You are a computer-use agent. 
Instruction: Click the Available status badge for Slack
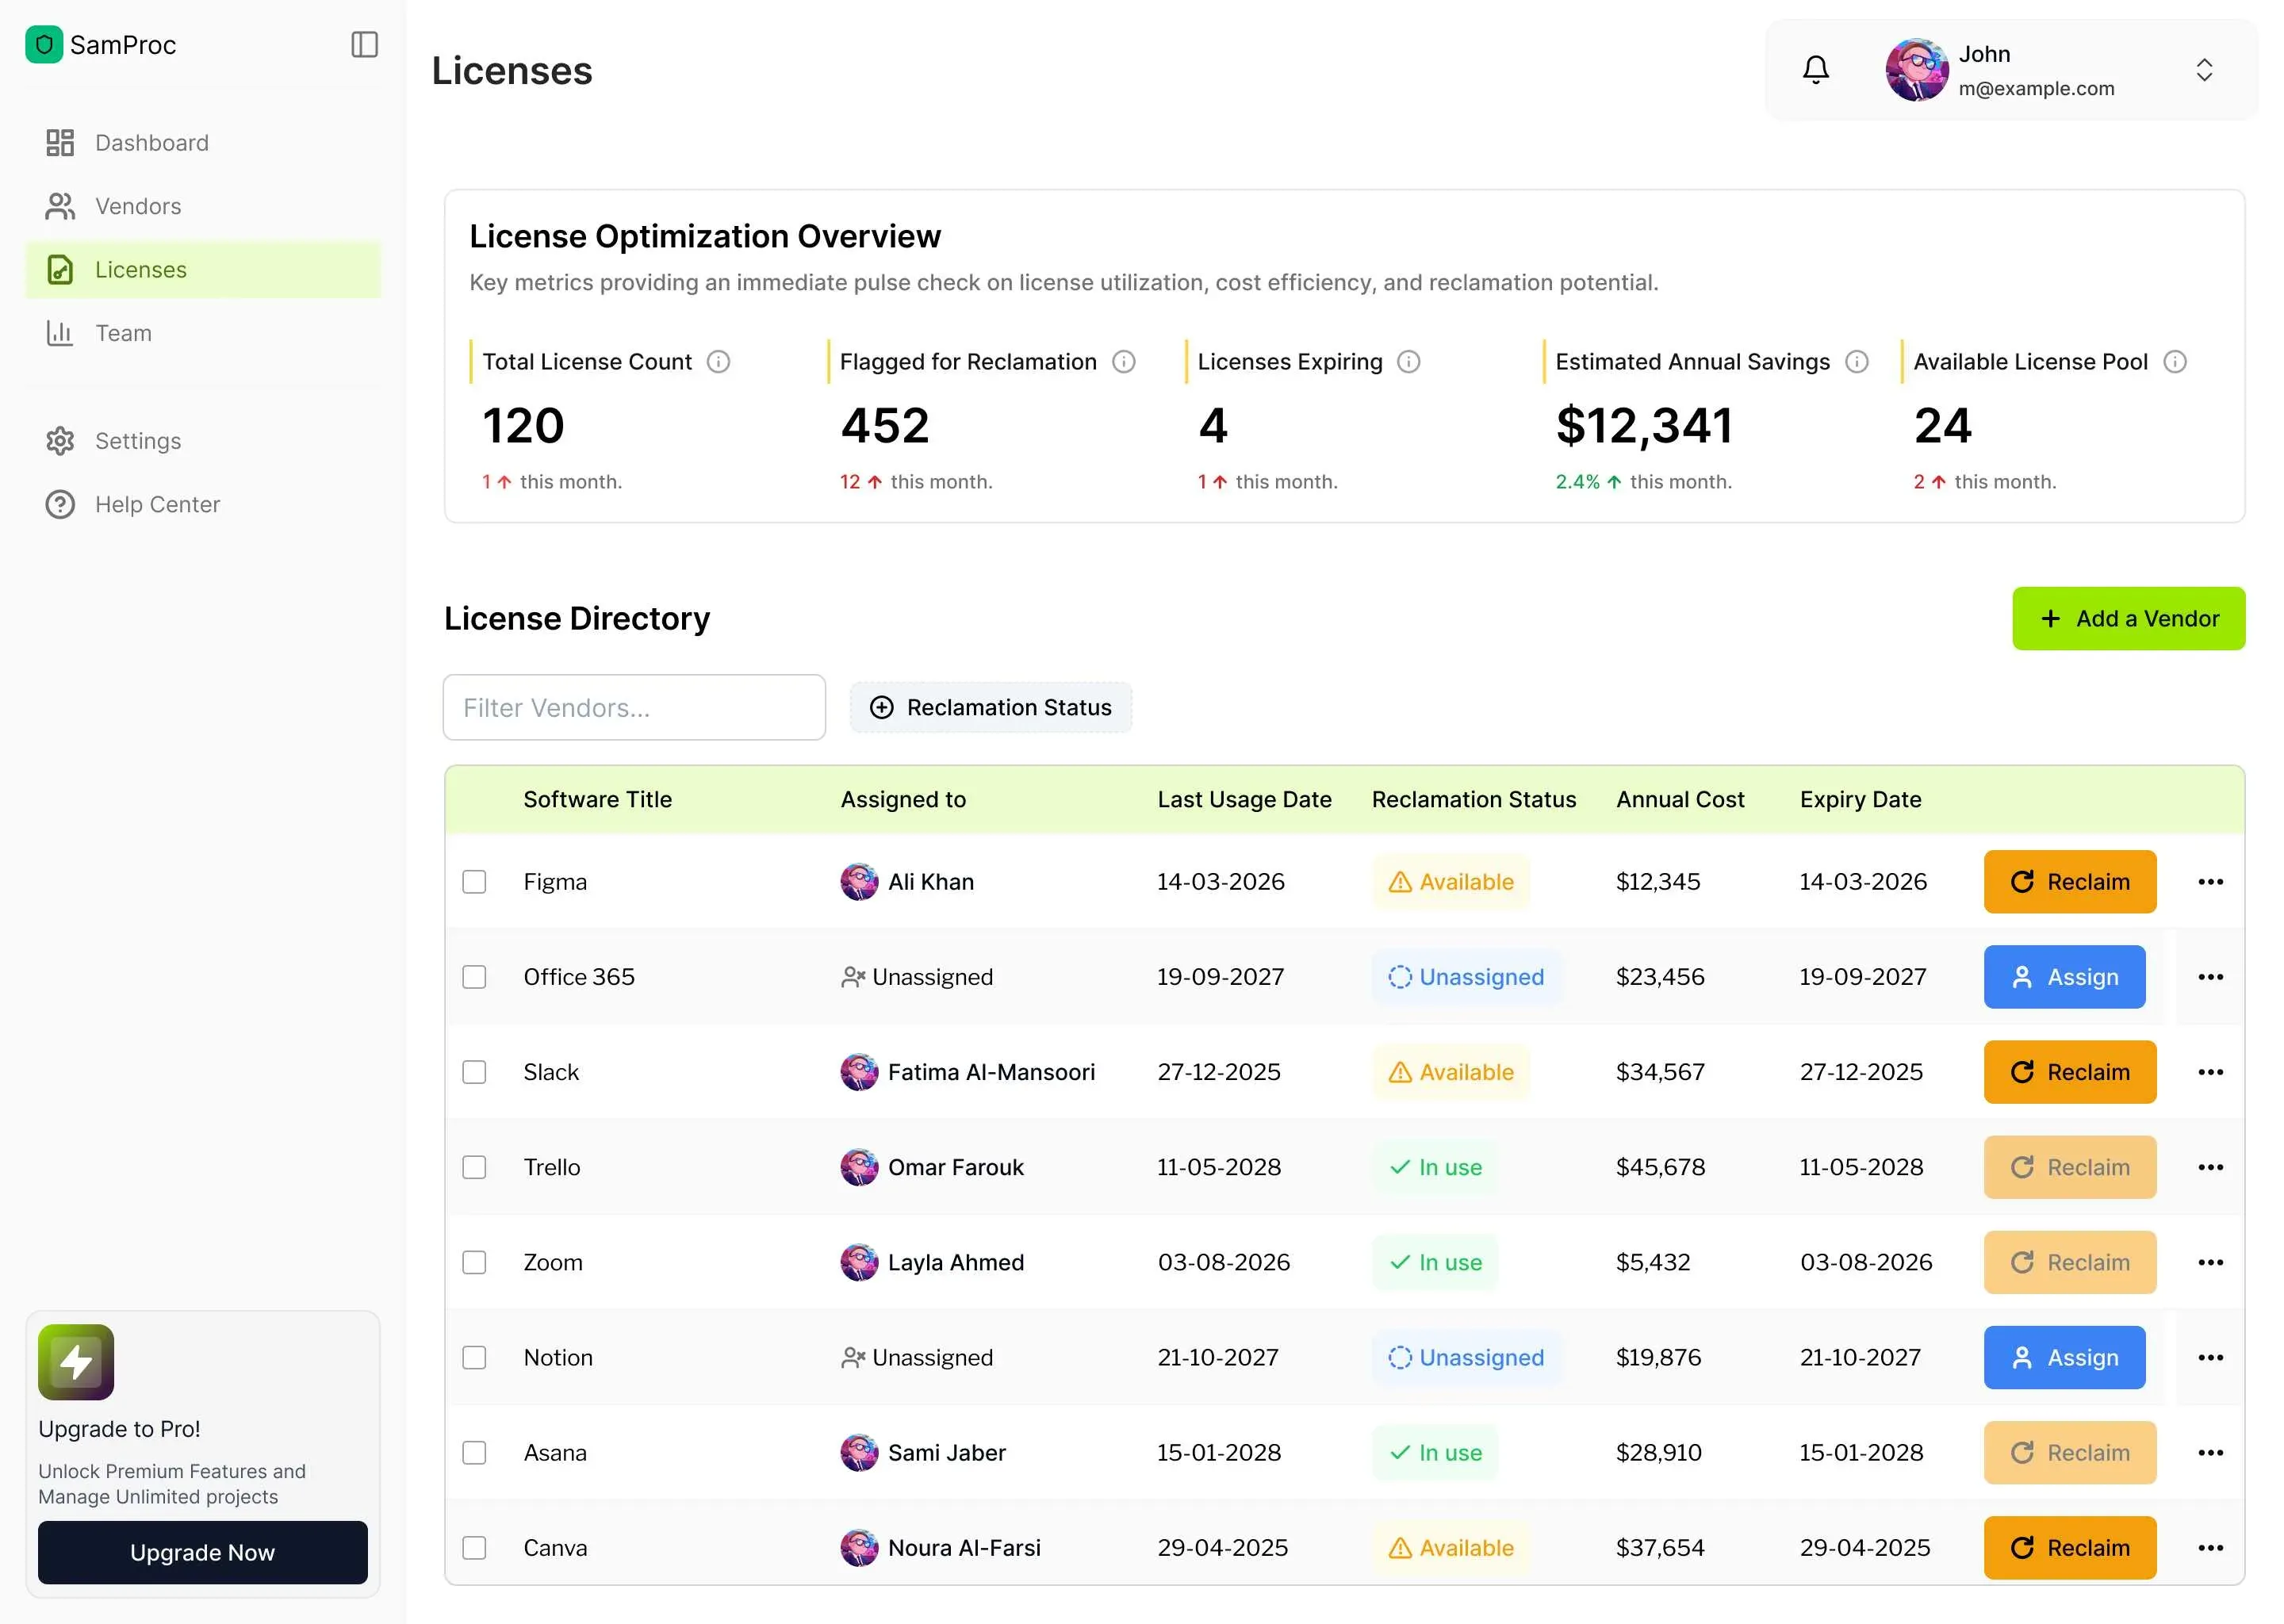(x=1451, y=1072)
